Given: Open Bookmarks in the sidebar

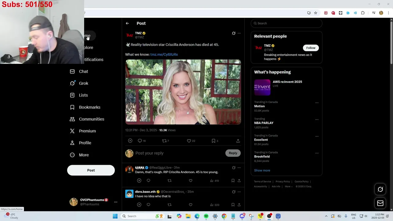Looking at the screenshot, I should [x=85, y=107].
